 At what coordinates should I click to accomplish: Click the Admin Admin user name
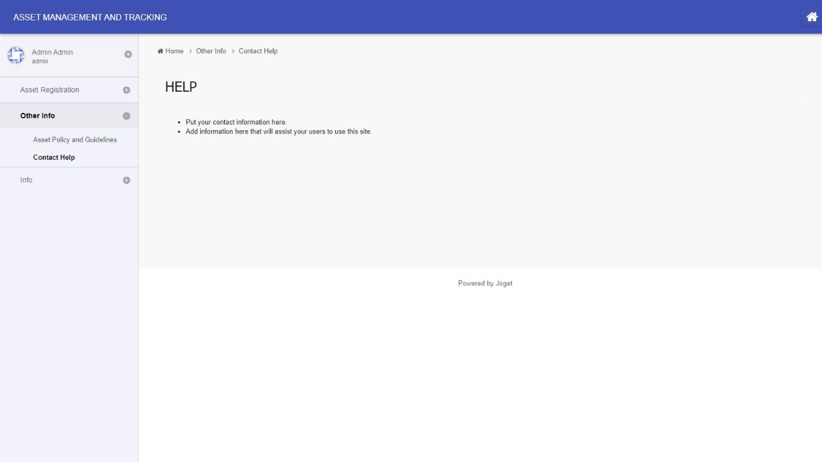click(52, 52)
